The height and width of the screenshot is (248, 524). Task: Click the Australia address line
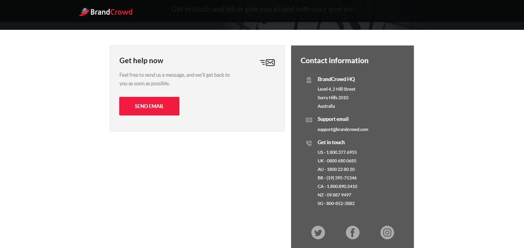point(326,106)
